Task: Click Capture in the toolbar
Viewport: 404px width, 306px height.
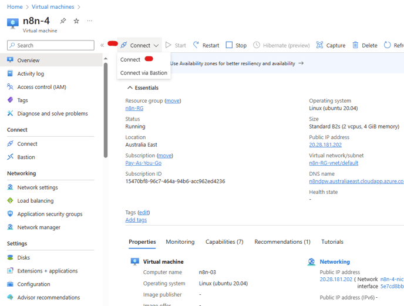Action: 331,45
